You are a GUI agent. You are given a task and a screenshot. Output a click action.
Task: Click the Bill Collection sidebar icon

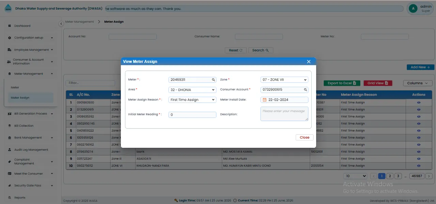point(10,126)
